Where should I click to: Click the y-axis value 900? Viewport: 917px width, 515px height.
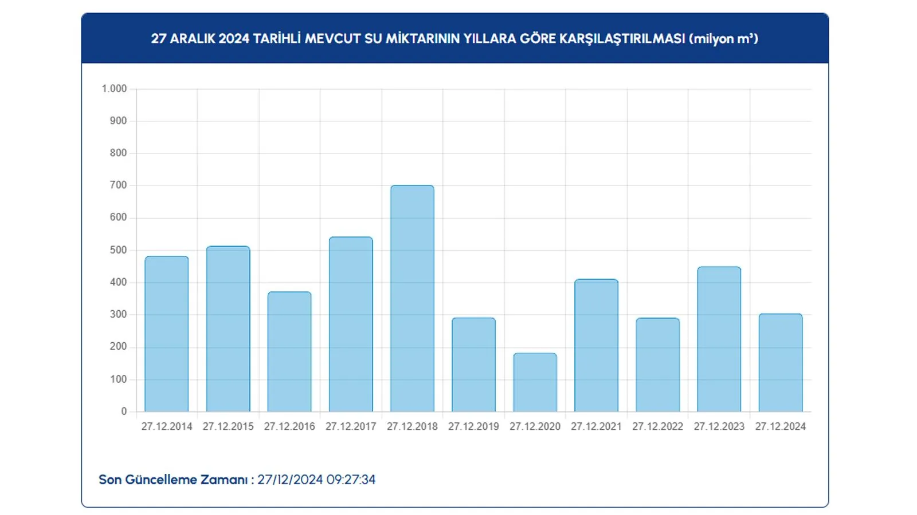118,121
